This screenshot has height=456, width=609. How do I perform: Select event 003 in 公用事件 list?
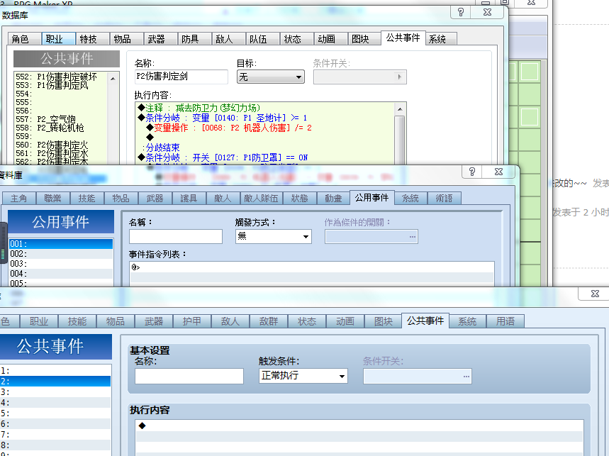60,264
